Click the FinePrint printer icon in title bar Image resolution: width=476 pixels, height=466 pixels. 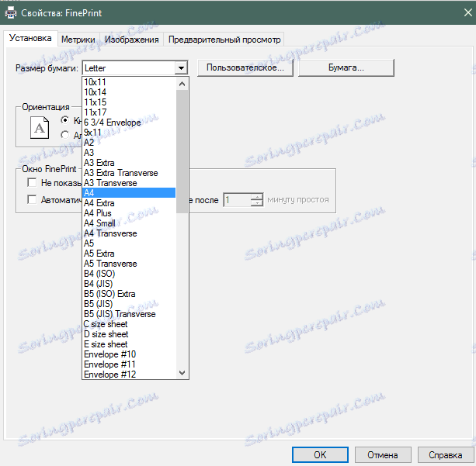[11, 13]
